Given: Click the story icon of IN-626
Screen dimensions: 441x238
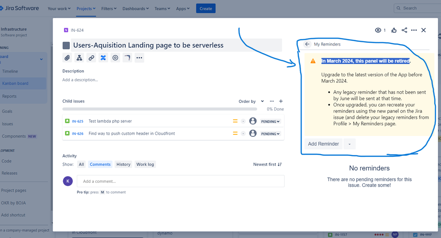Looking at the screenshot, I should [67, 133].
